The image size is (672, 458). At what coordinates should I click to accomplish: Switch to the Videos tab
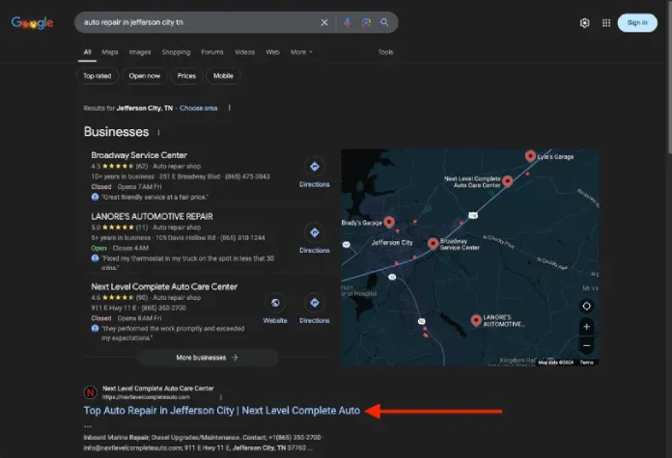click(244, 52)
